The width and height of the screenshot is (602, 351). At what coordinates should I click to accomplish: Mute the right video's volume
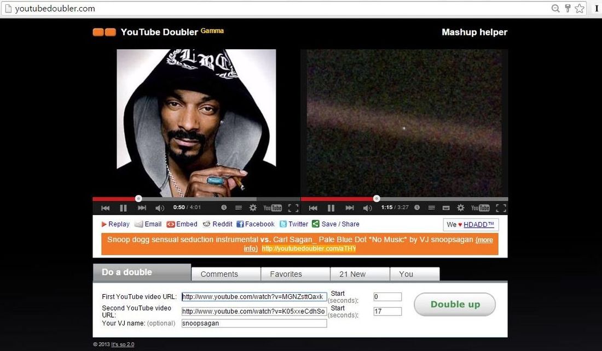point(367,208)
